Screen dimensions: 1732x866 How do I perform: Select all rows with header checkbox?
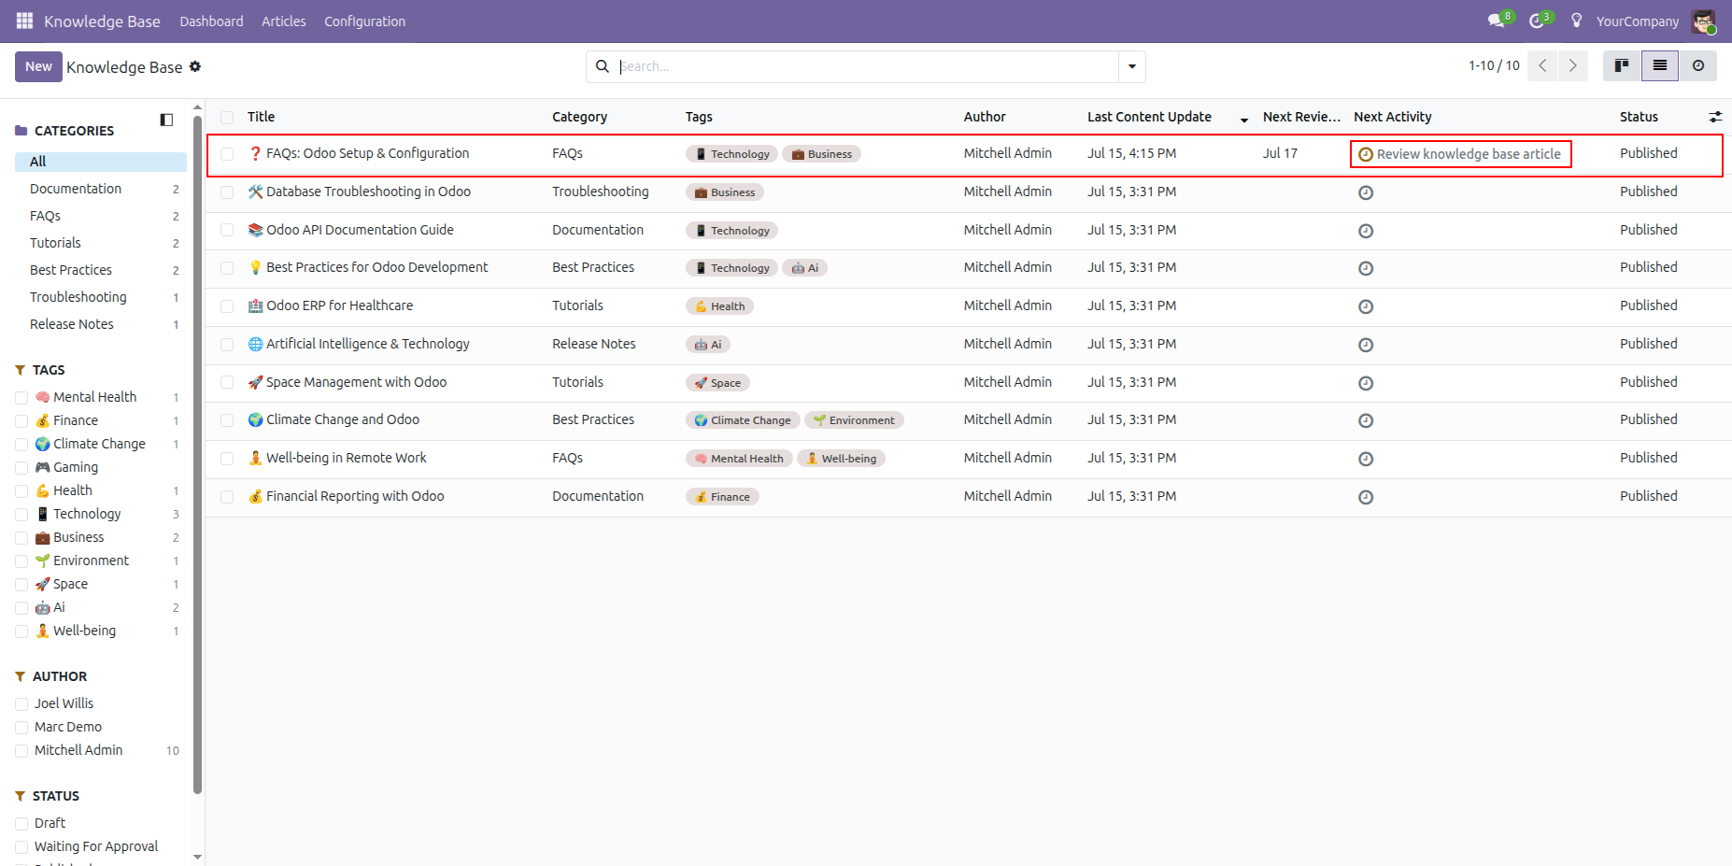click(227, 117)
